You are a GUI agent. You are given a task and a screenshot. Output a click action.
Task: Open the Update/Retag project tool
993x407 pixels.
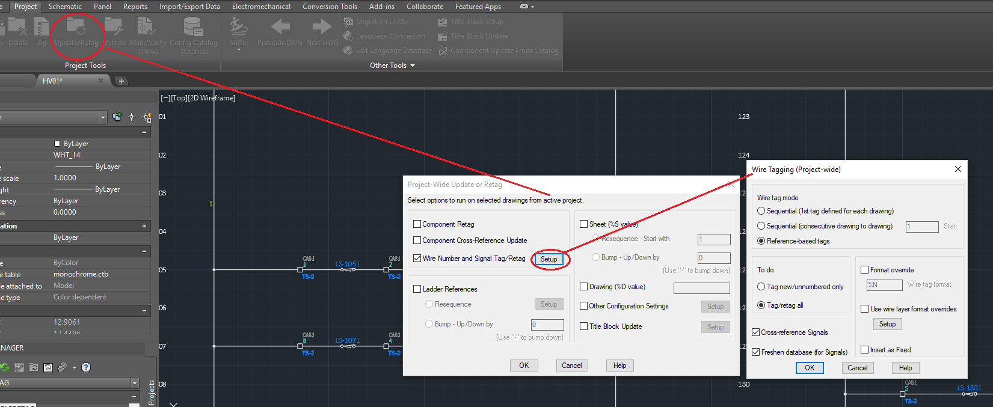76,31
